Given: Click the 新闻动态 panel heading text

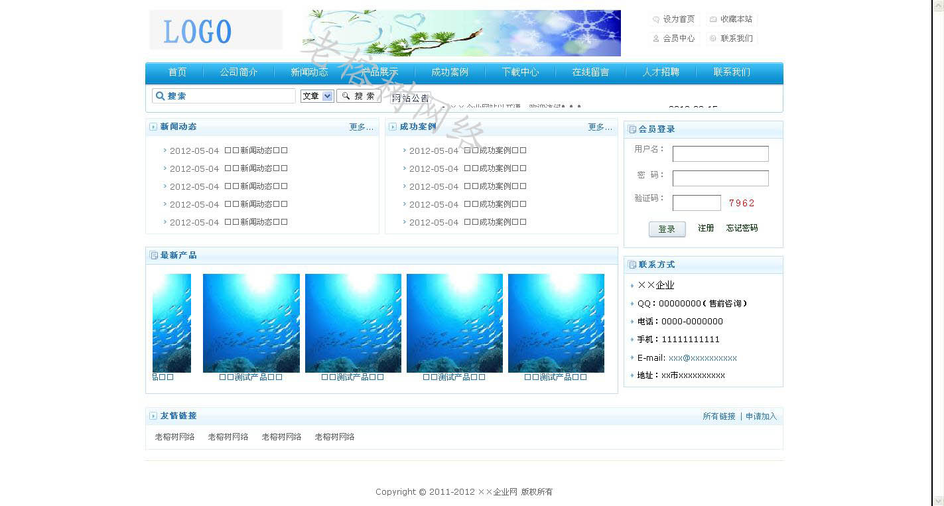Looking at the screenshot, I should (178, 127).
